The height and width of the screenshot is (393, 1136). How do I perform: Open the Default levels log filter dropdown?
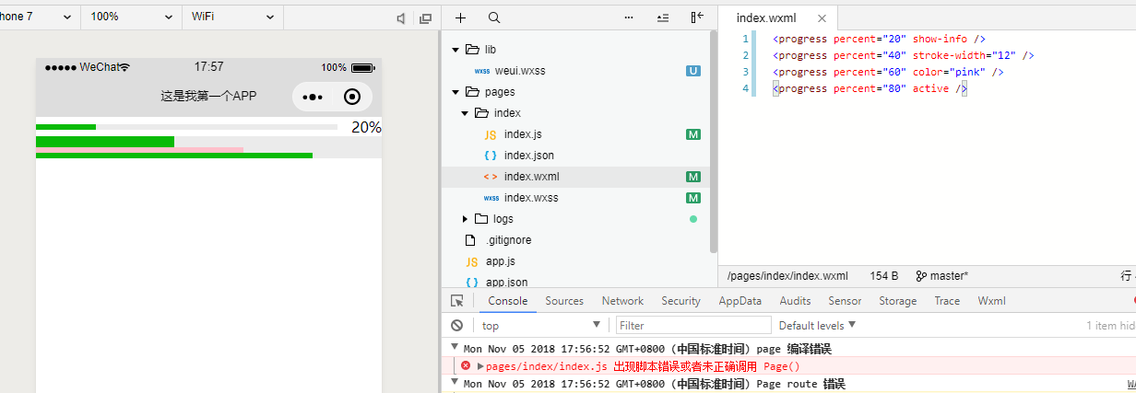click(817, 326)
